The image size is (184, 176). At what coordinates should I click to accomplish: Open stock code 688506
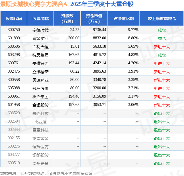pyautogui.click(x=14, y=47)
